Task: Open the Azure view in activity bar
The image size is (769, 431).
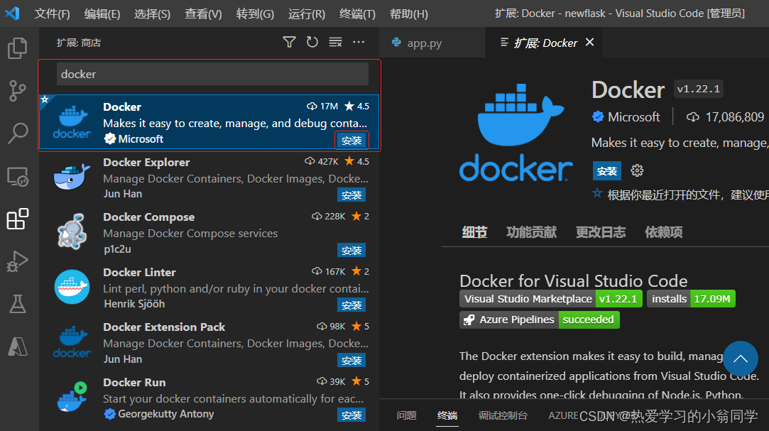Action: pyautogui.click(x=18, y=347)
